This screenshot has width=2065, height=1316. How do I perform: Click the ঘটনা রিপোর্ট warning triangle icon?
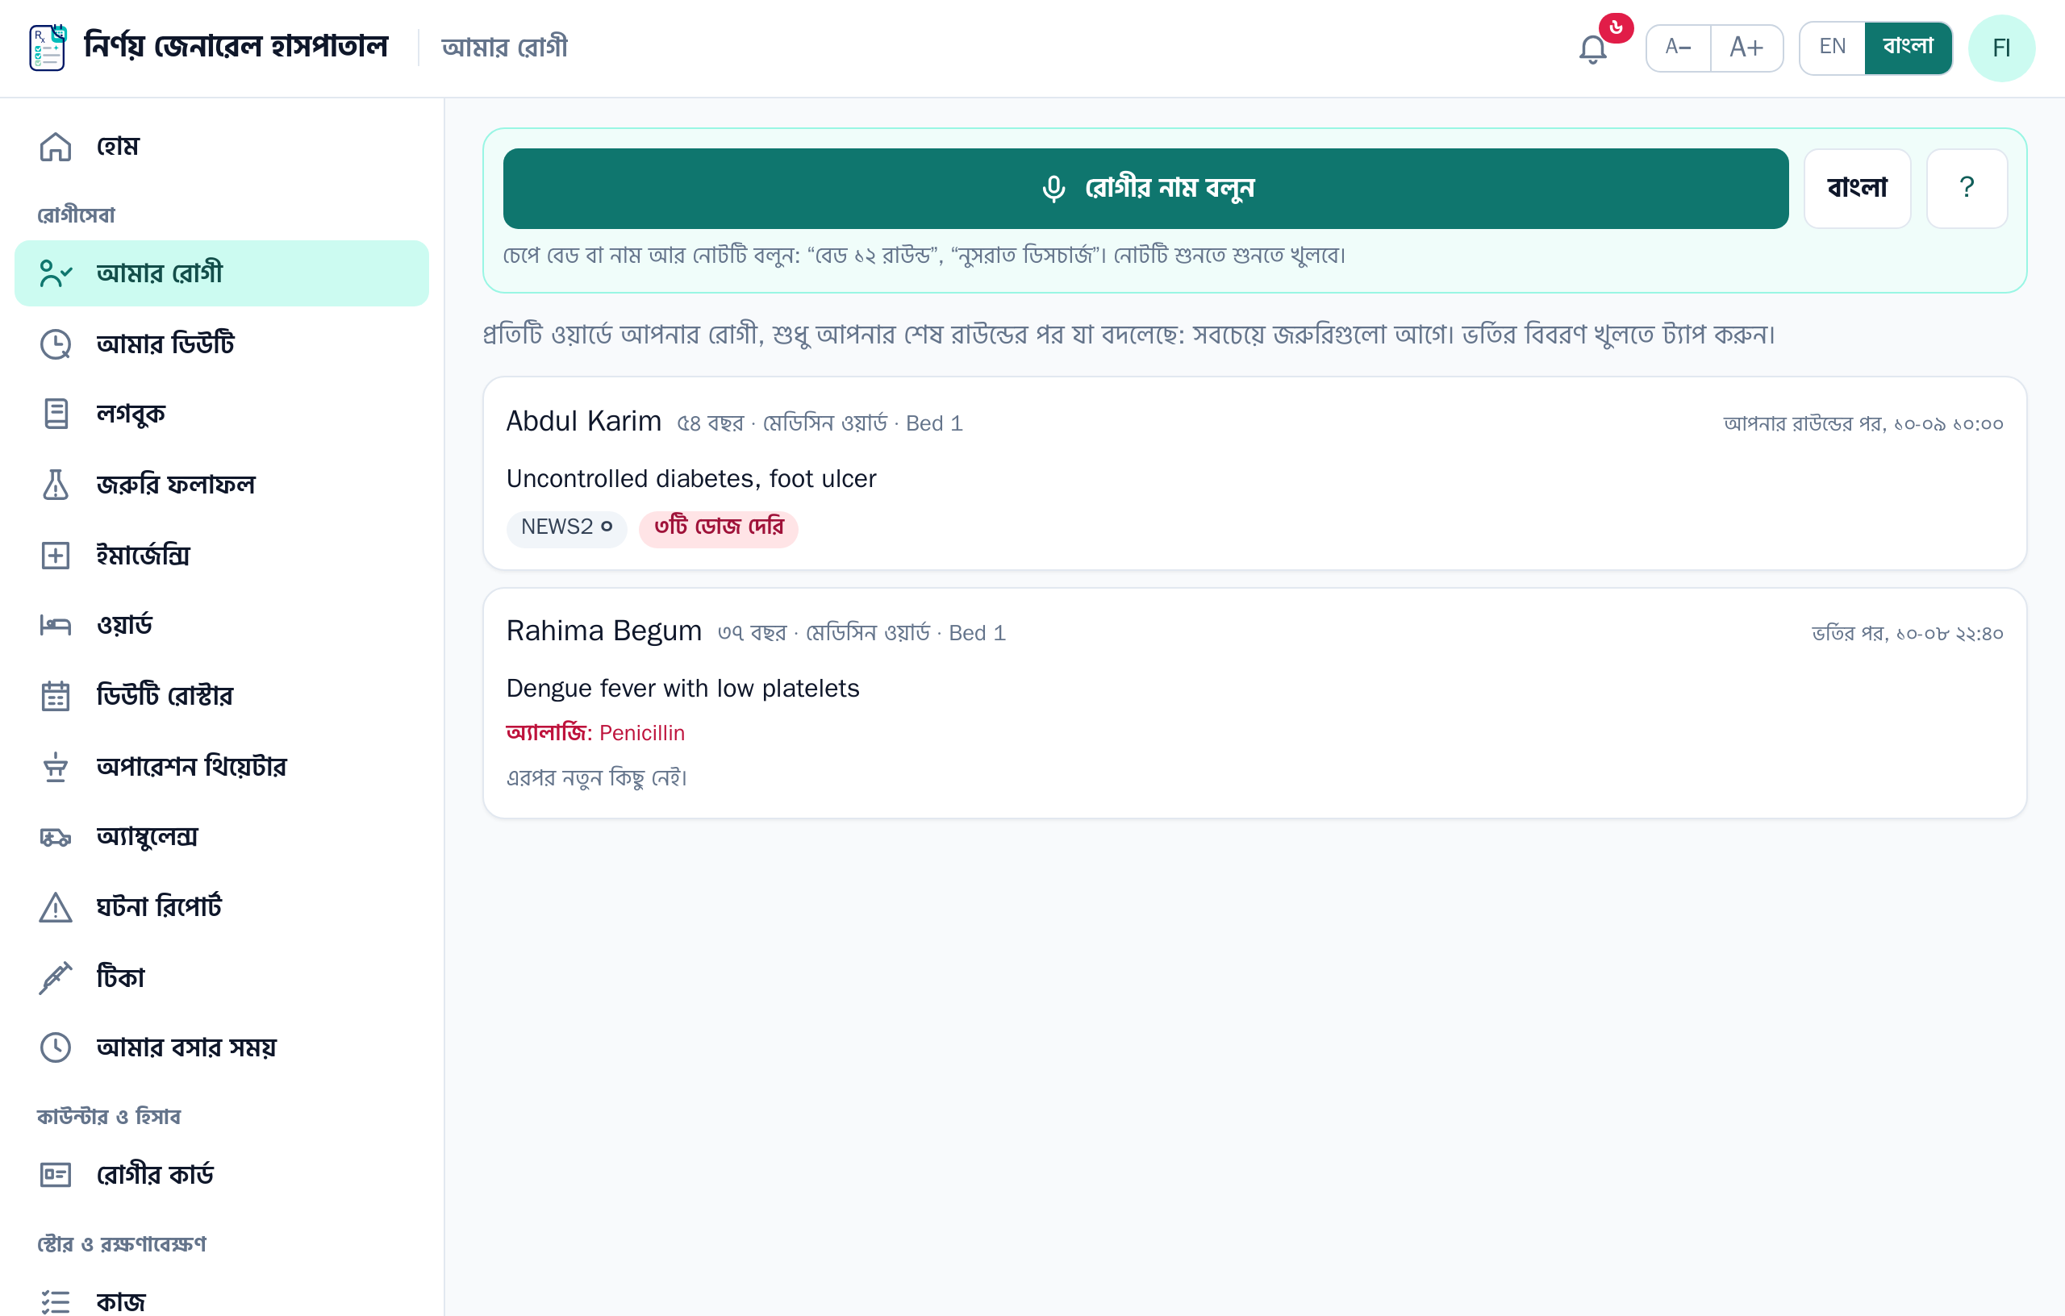pos(56,906)
